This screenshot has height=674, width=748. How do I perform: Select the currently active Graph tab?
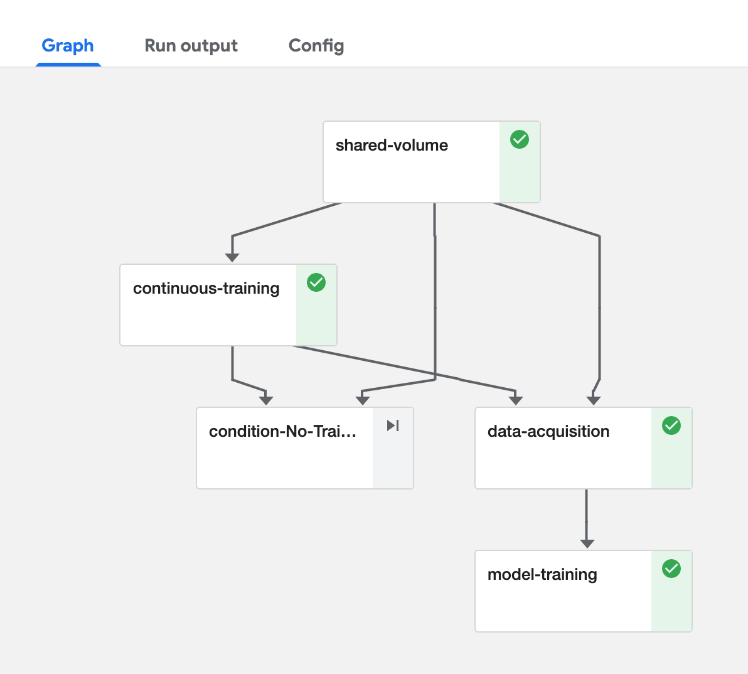click(67, 45)
